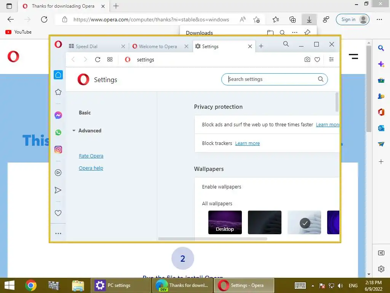Open Edge Favorites list icon
Image resolution: width=390 pixels, height=293 pixels.
point(276,19)
